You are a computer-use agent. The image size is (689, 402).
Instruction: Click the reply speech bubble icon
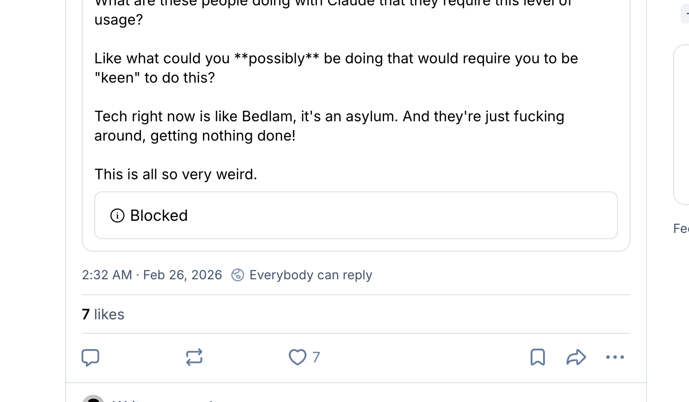click(90, 357)
